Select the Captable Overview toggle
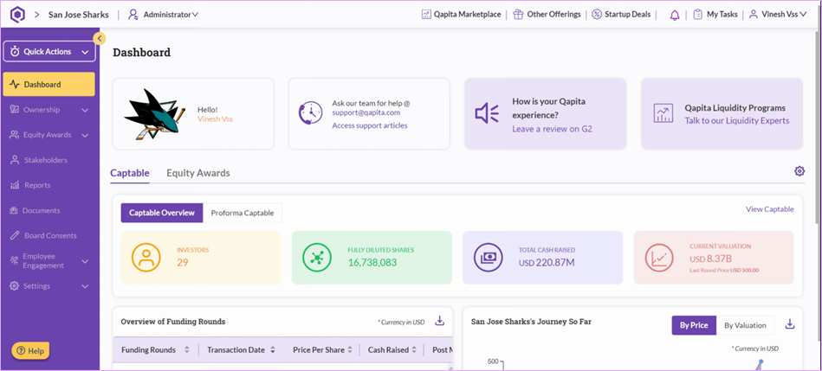The height and width of the screenshot is (371, 822). [x=162, y=213]
